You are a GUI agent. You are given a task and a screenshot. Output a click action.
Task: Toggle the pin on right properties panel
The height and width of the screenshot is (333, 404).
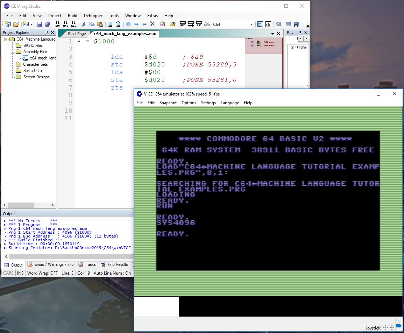tap(300, 33)
